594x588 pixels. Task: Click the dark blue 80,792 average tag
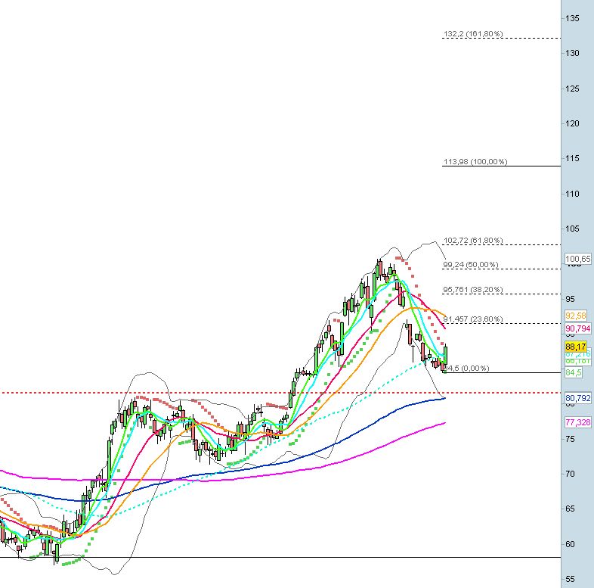pyautogui.click(x=577, y=398)
